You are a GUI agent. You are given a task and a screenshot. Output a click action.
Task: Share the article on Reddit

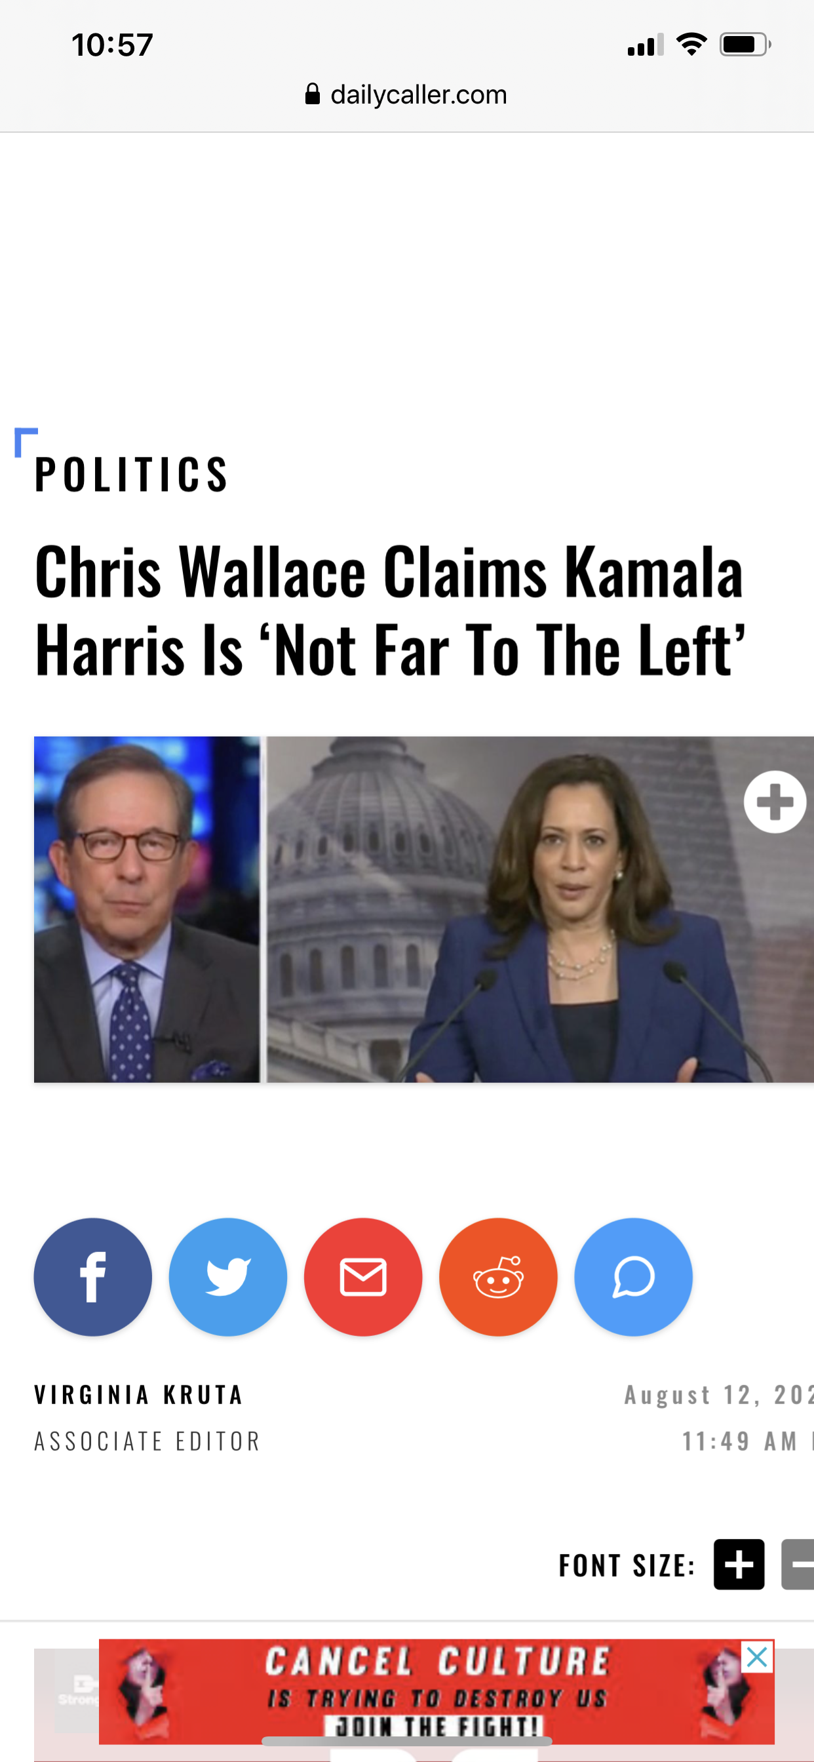click(498, 1276)
